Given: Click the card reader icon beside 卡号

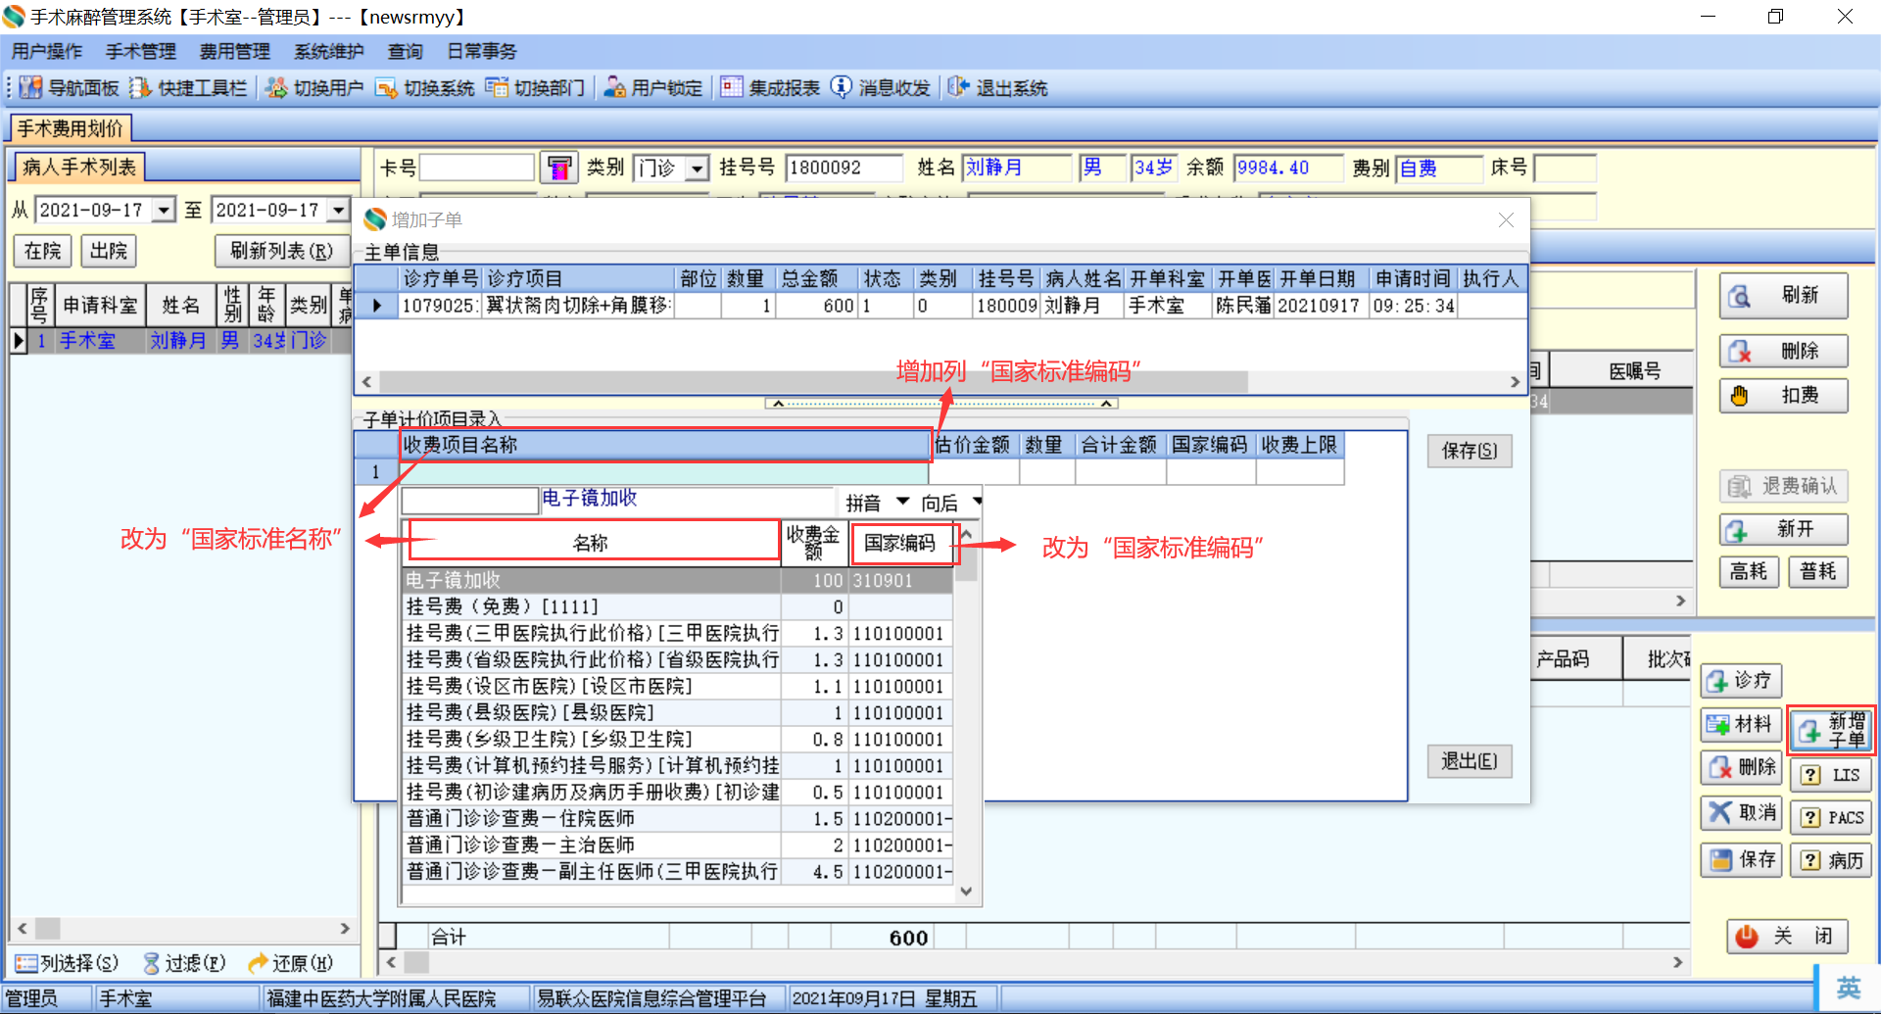Looking at the screenshot, I should pos(558,168).
